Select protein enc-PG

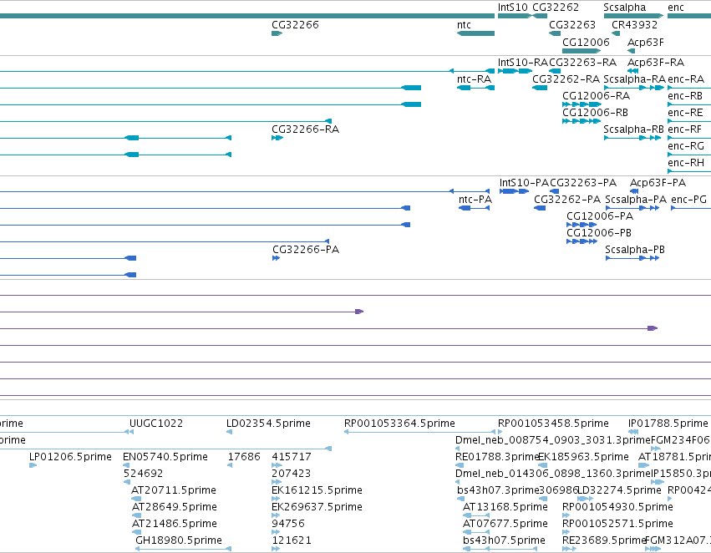click(688, 200)
